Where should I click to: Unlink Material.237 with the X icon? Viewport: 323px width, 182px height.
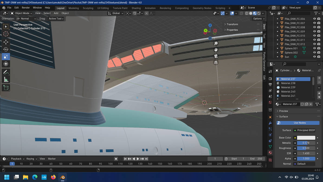click(x=311, y=104)
